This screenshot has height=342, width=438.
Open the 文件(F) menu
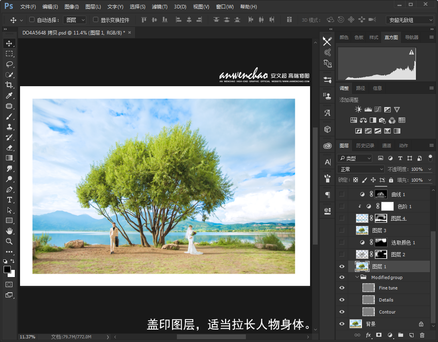point(28,7)
